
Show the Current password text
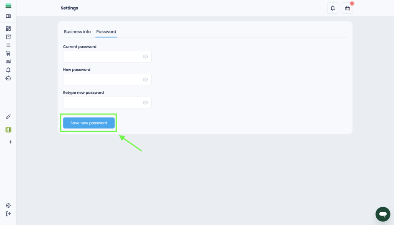point(145,56)
